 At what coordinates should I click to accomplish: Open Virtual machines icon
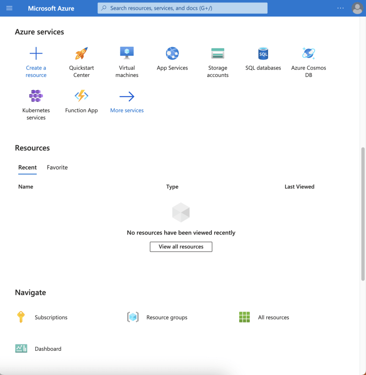(127, 53)
